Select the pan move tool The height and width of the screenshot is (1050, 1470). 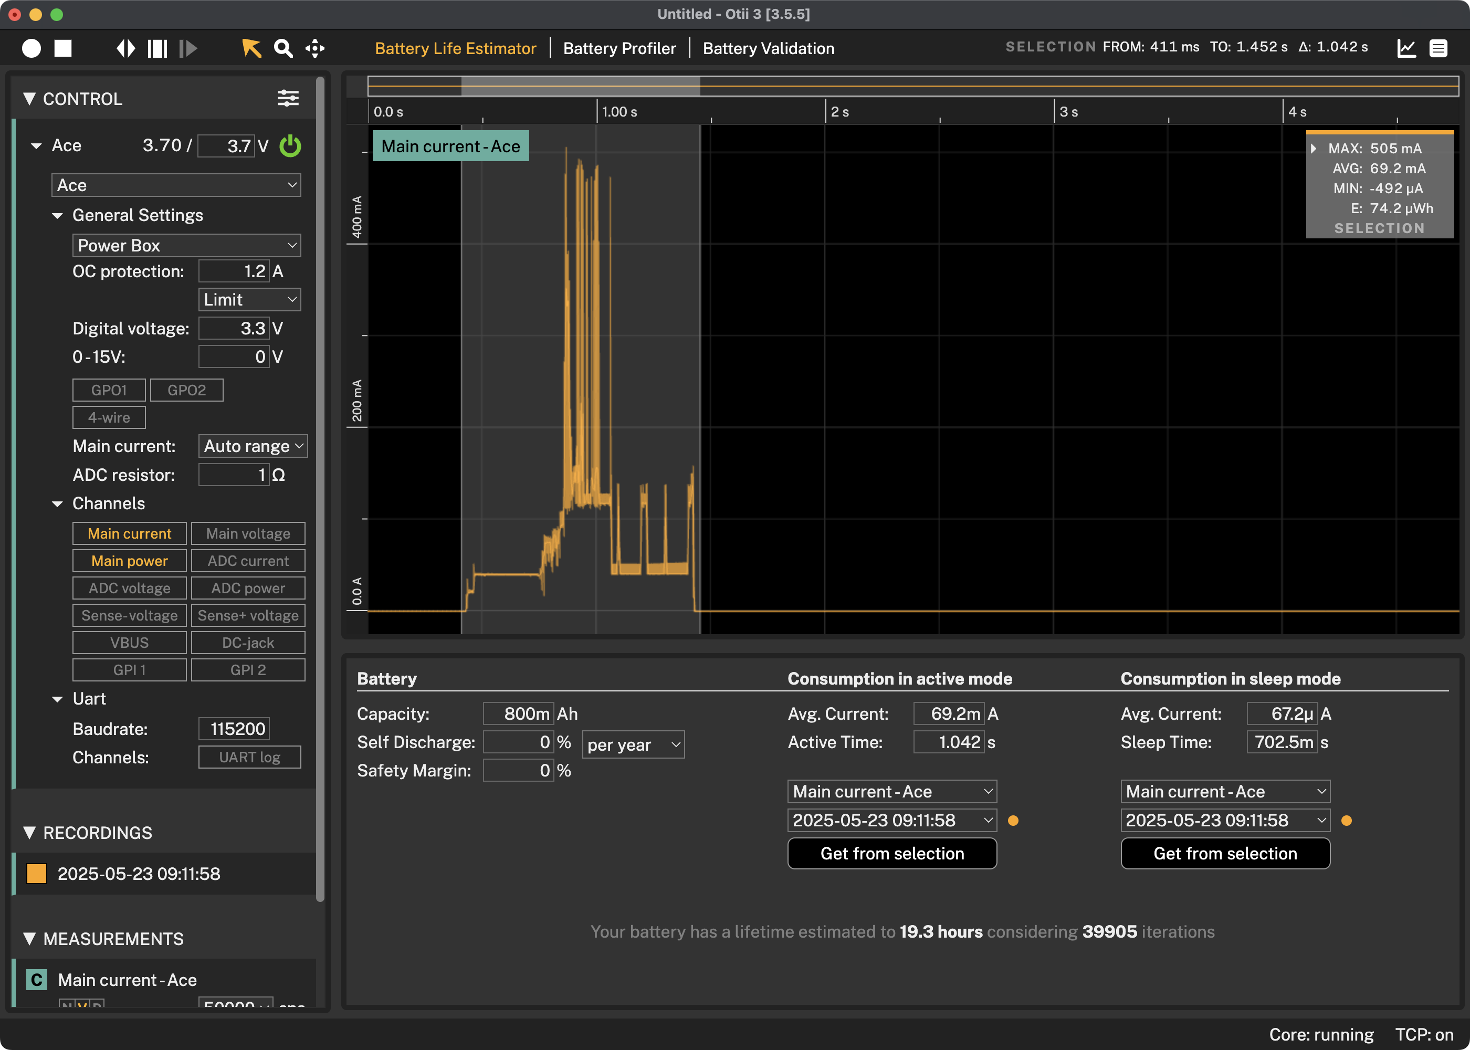(x=315, y=48)
